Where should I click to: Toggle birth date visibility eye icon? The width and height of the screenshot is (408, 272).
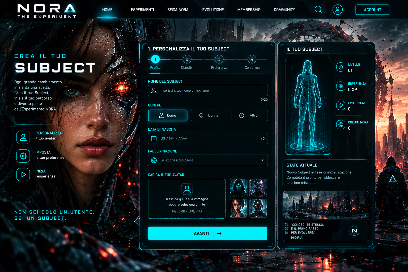[x=262, y=138]
